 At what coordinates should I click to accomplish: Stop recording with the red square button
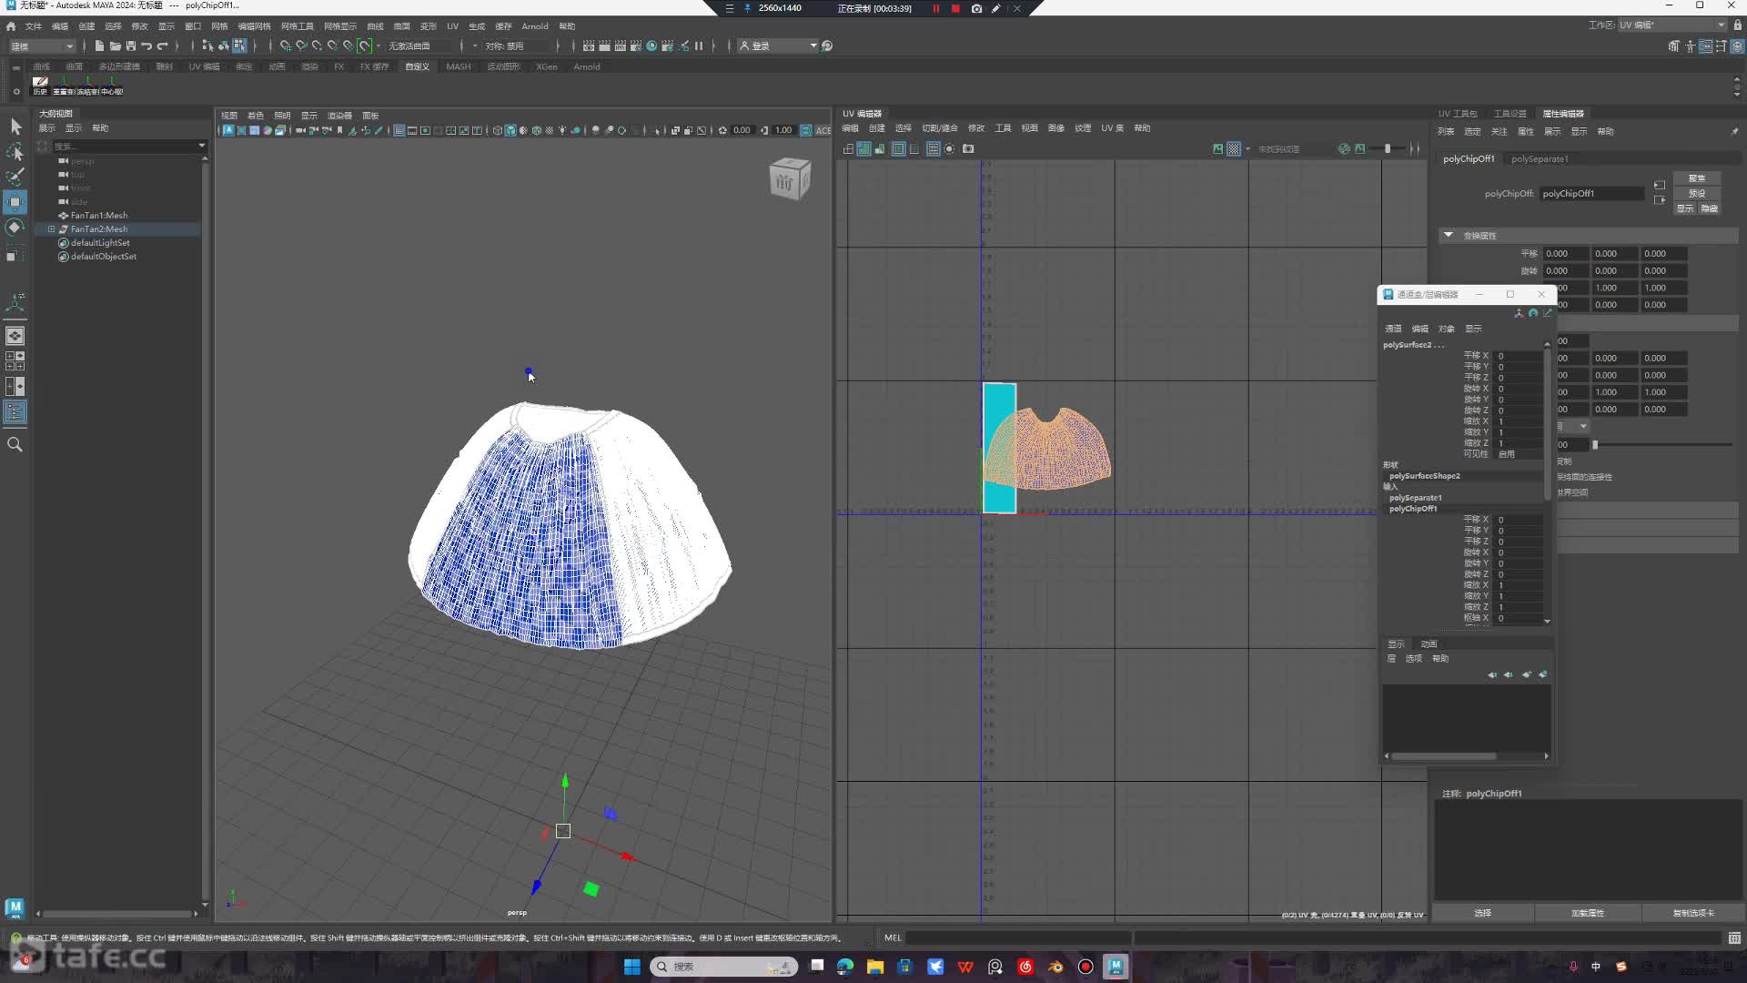point(955,8)
